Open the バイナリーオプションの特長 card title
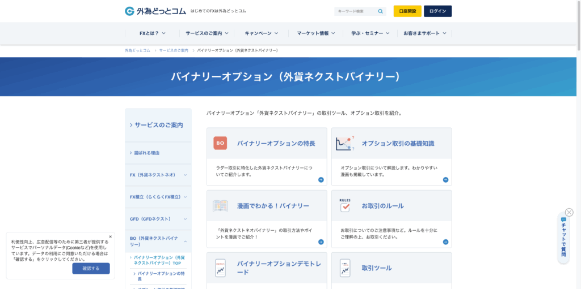The height and width of the screenshot is (289, 581). point(276,144)
